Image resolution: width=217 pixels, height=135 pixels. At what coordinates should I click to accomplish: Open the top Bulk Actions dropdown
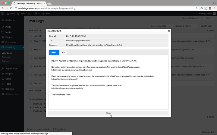coord(37,30)
